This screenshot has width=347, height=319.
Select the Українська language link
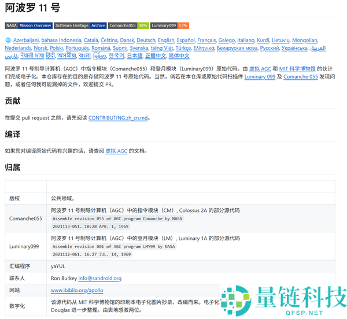[x=294, y=48]
